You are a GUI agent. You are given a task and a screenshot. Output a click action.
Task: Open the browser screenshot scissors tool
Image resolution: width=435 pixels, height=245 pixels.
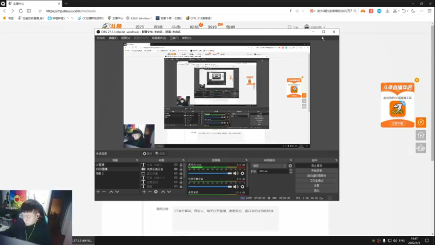pos(395,11)
